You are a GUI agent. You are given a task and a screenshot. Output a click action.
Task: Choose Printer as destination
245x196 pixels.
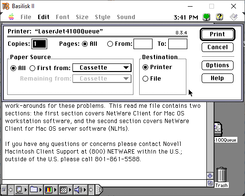145,67
